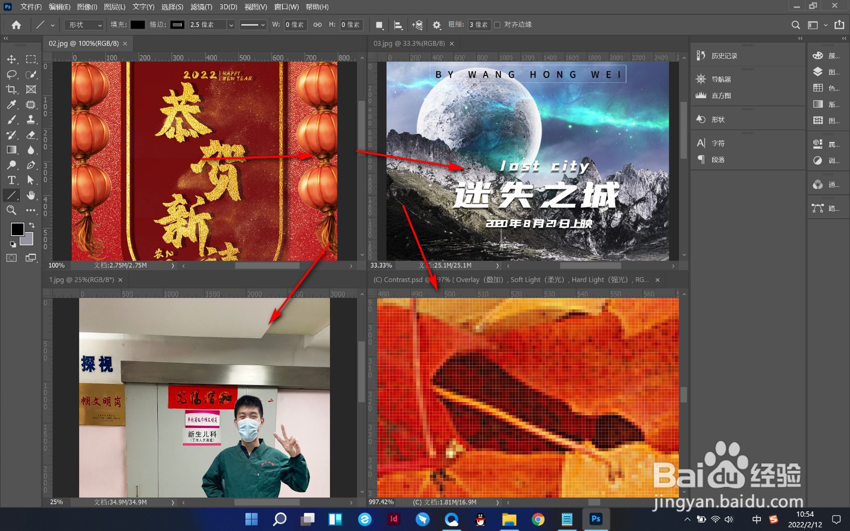Select the Path Selection arrow tool
850x531 pixels.
(x=31, y=180)
